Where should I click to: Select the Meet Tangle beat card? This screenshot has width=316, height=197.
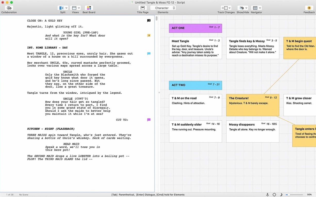(x=196, y=48)
